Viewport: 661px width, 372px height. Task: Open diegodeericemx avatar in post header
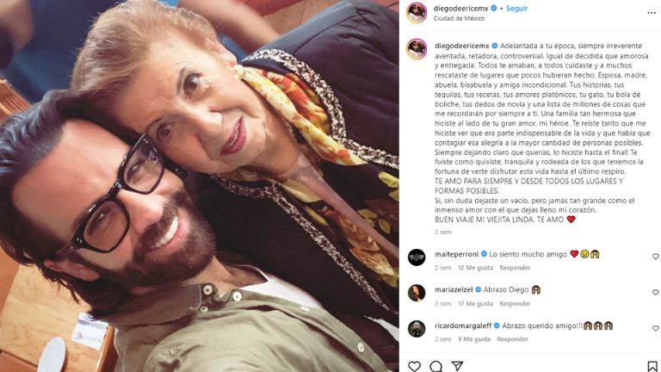tap(417, 11)
